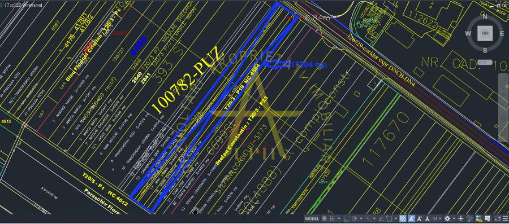Click the Isolate Objects shapes icon

(469, 218)
